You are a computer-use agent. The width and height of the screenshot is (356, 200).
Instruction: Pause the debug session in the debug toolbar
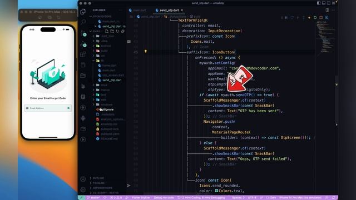(x=286, y=17)
